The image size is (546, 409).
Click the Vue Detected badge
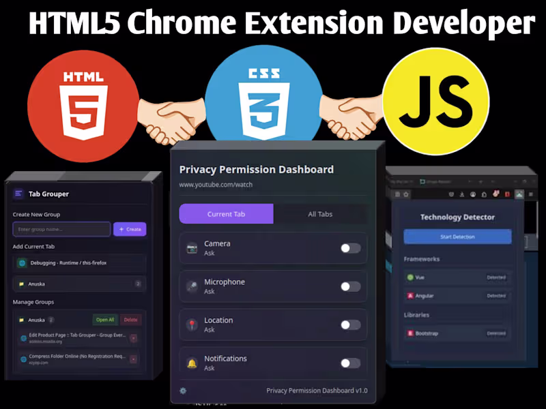tap(496, 277)
